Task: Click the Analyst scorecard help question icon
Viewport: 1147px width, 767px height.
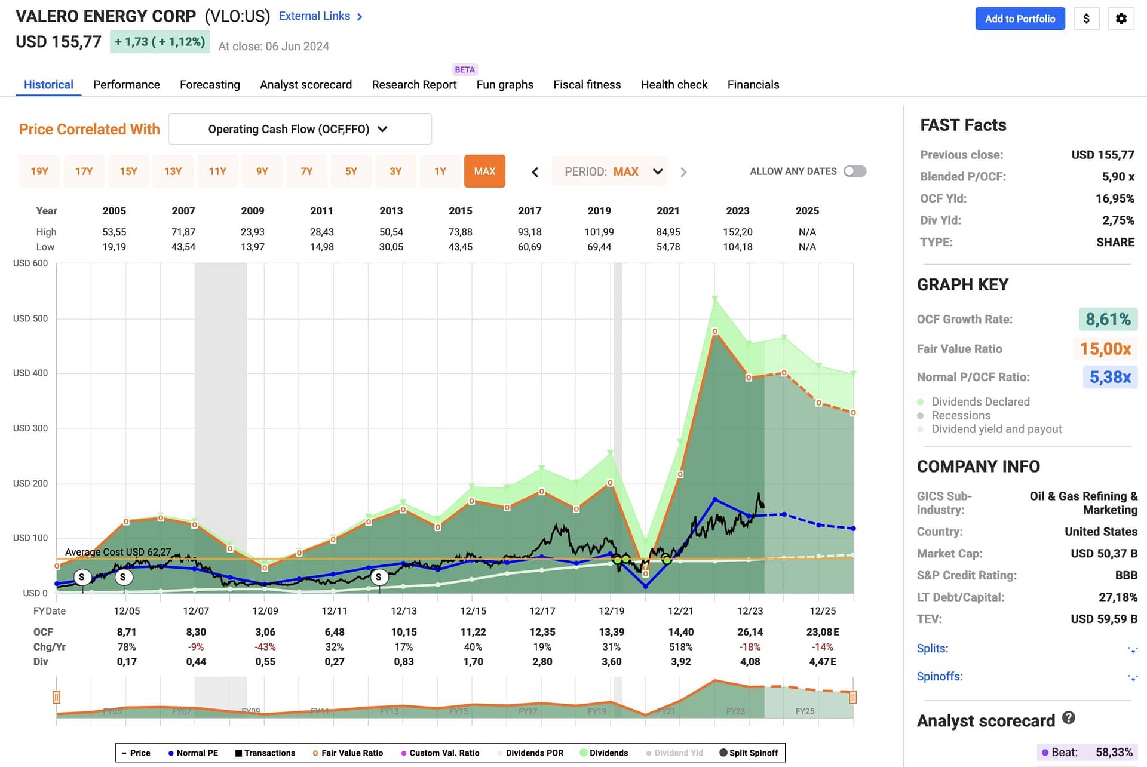Action: (1069, 718)
